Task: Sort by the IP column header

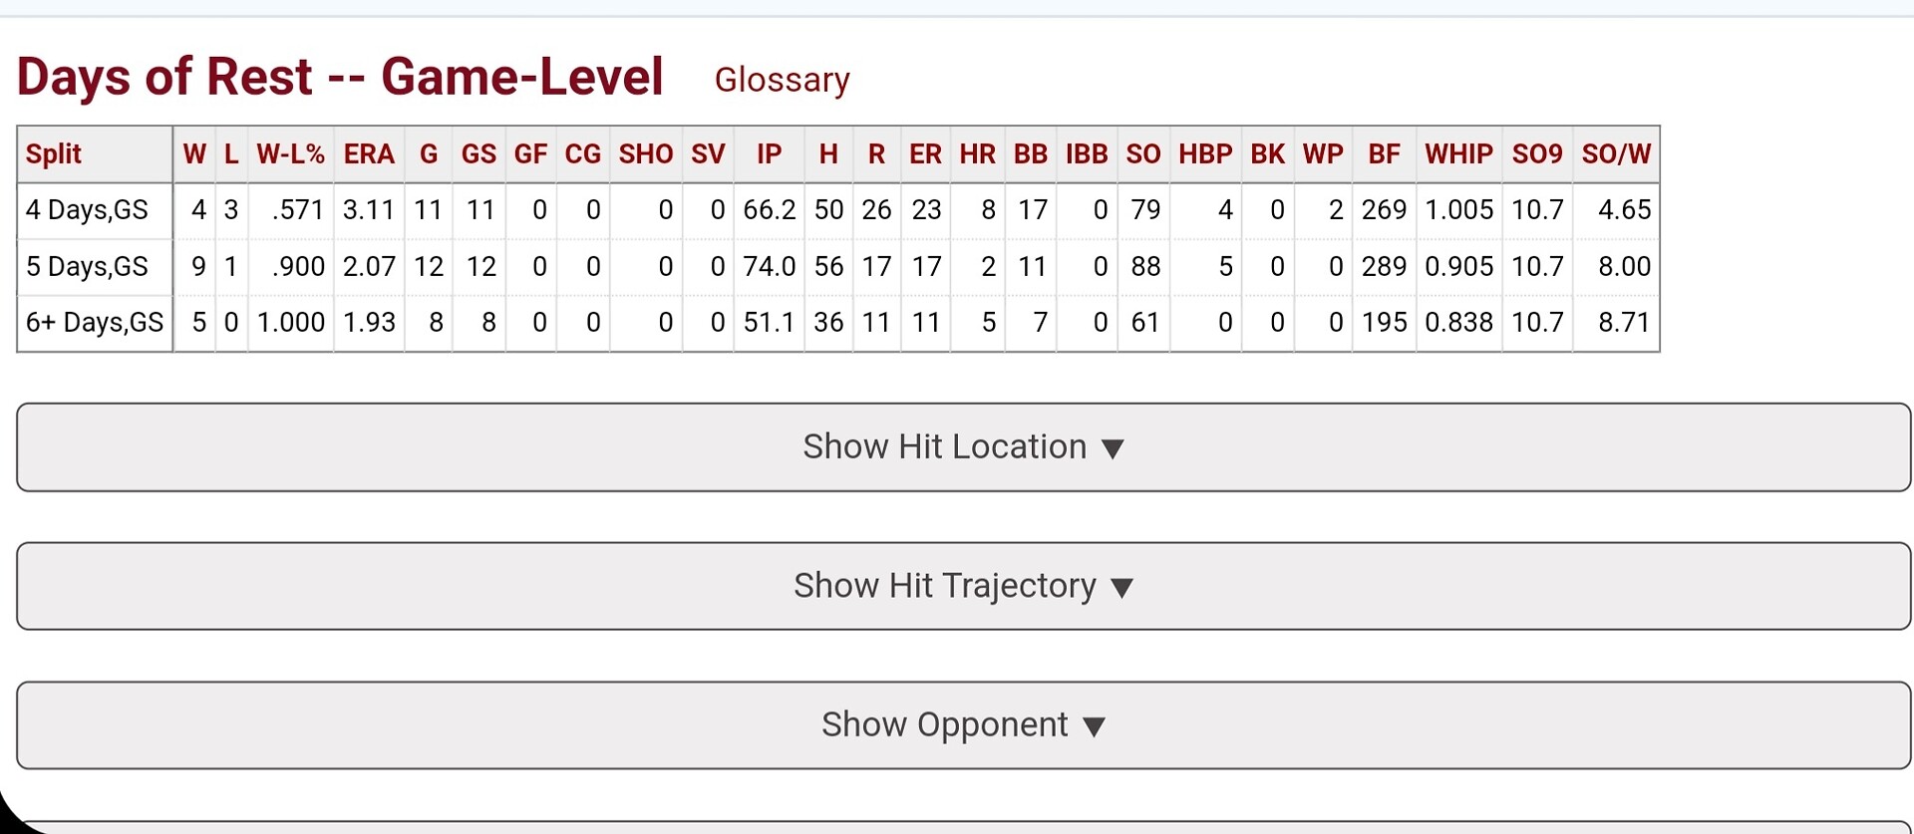Action: (769, 154)
